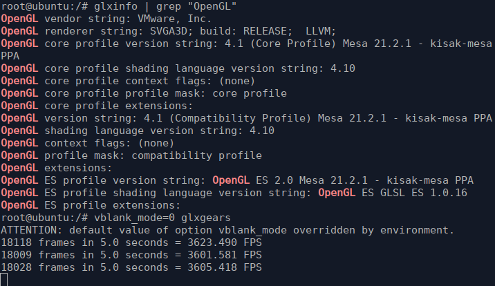Click the core profile shading language version 4.10
Image resolution: width=495 pixels, height=286 pixels.
click(x=178, y=68)
